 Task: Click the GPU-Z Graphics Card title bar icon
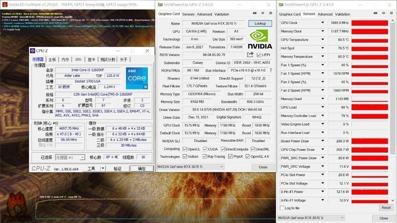point(160,4)
